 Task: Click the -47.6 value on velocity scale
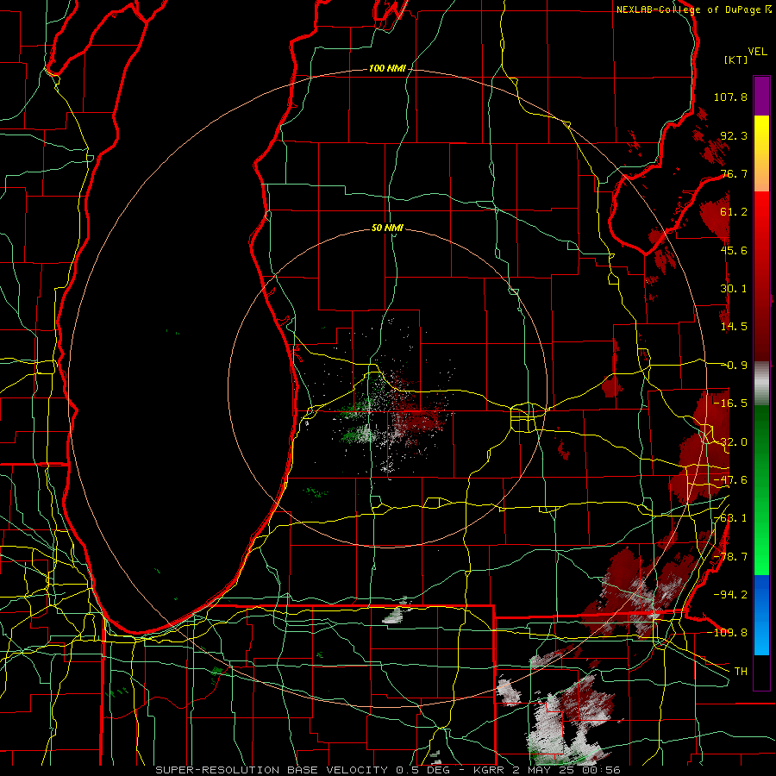point(730,480)
